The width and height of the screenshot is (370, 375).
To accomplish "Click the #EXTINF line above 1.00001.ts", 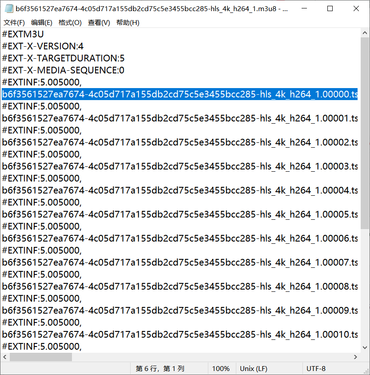I will point(42,106).
